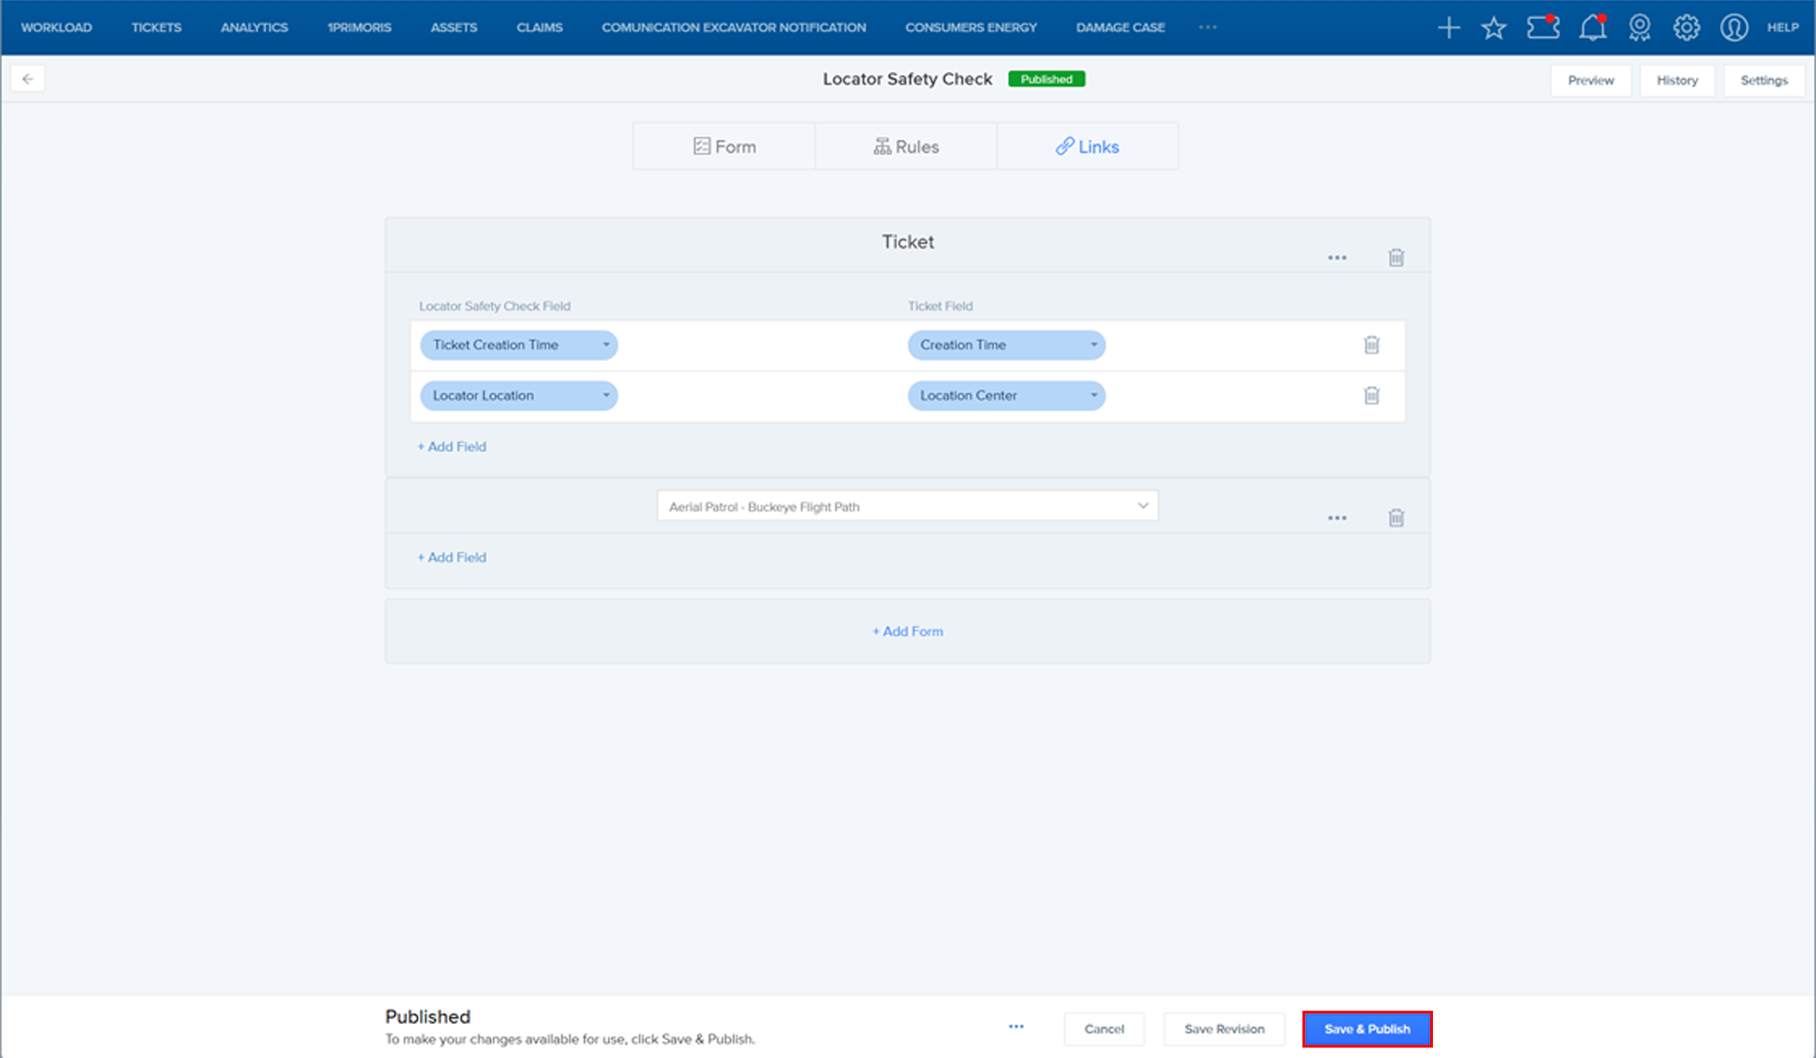This screenshot has height=1058, width=1816.
Task: Open favorites star icon
Action: 1493,27
